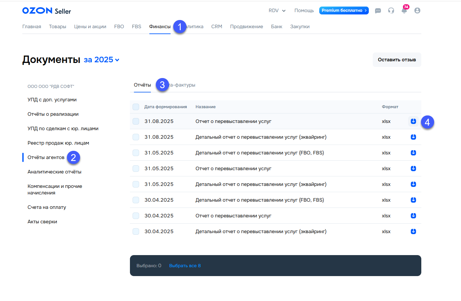Expand the 'за 2025' year dropdown

[x=101, y=60]
